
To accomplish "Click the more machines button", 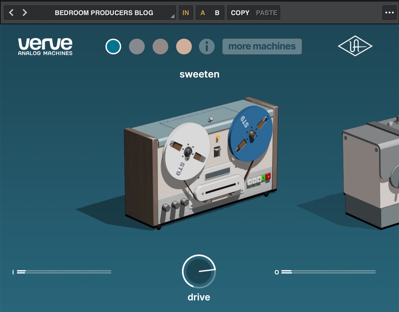I will 262,46.
